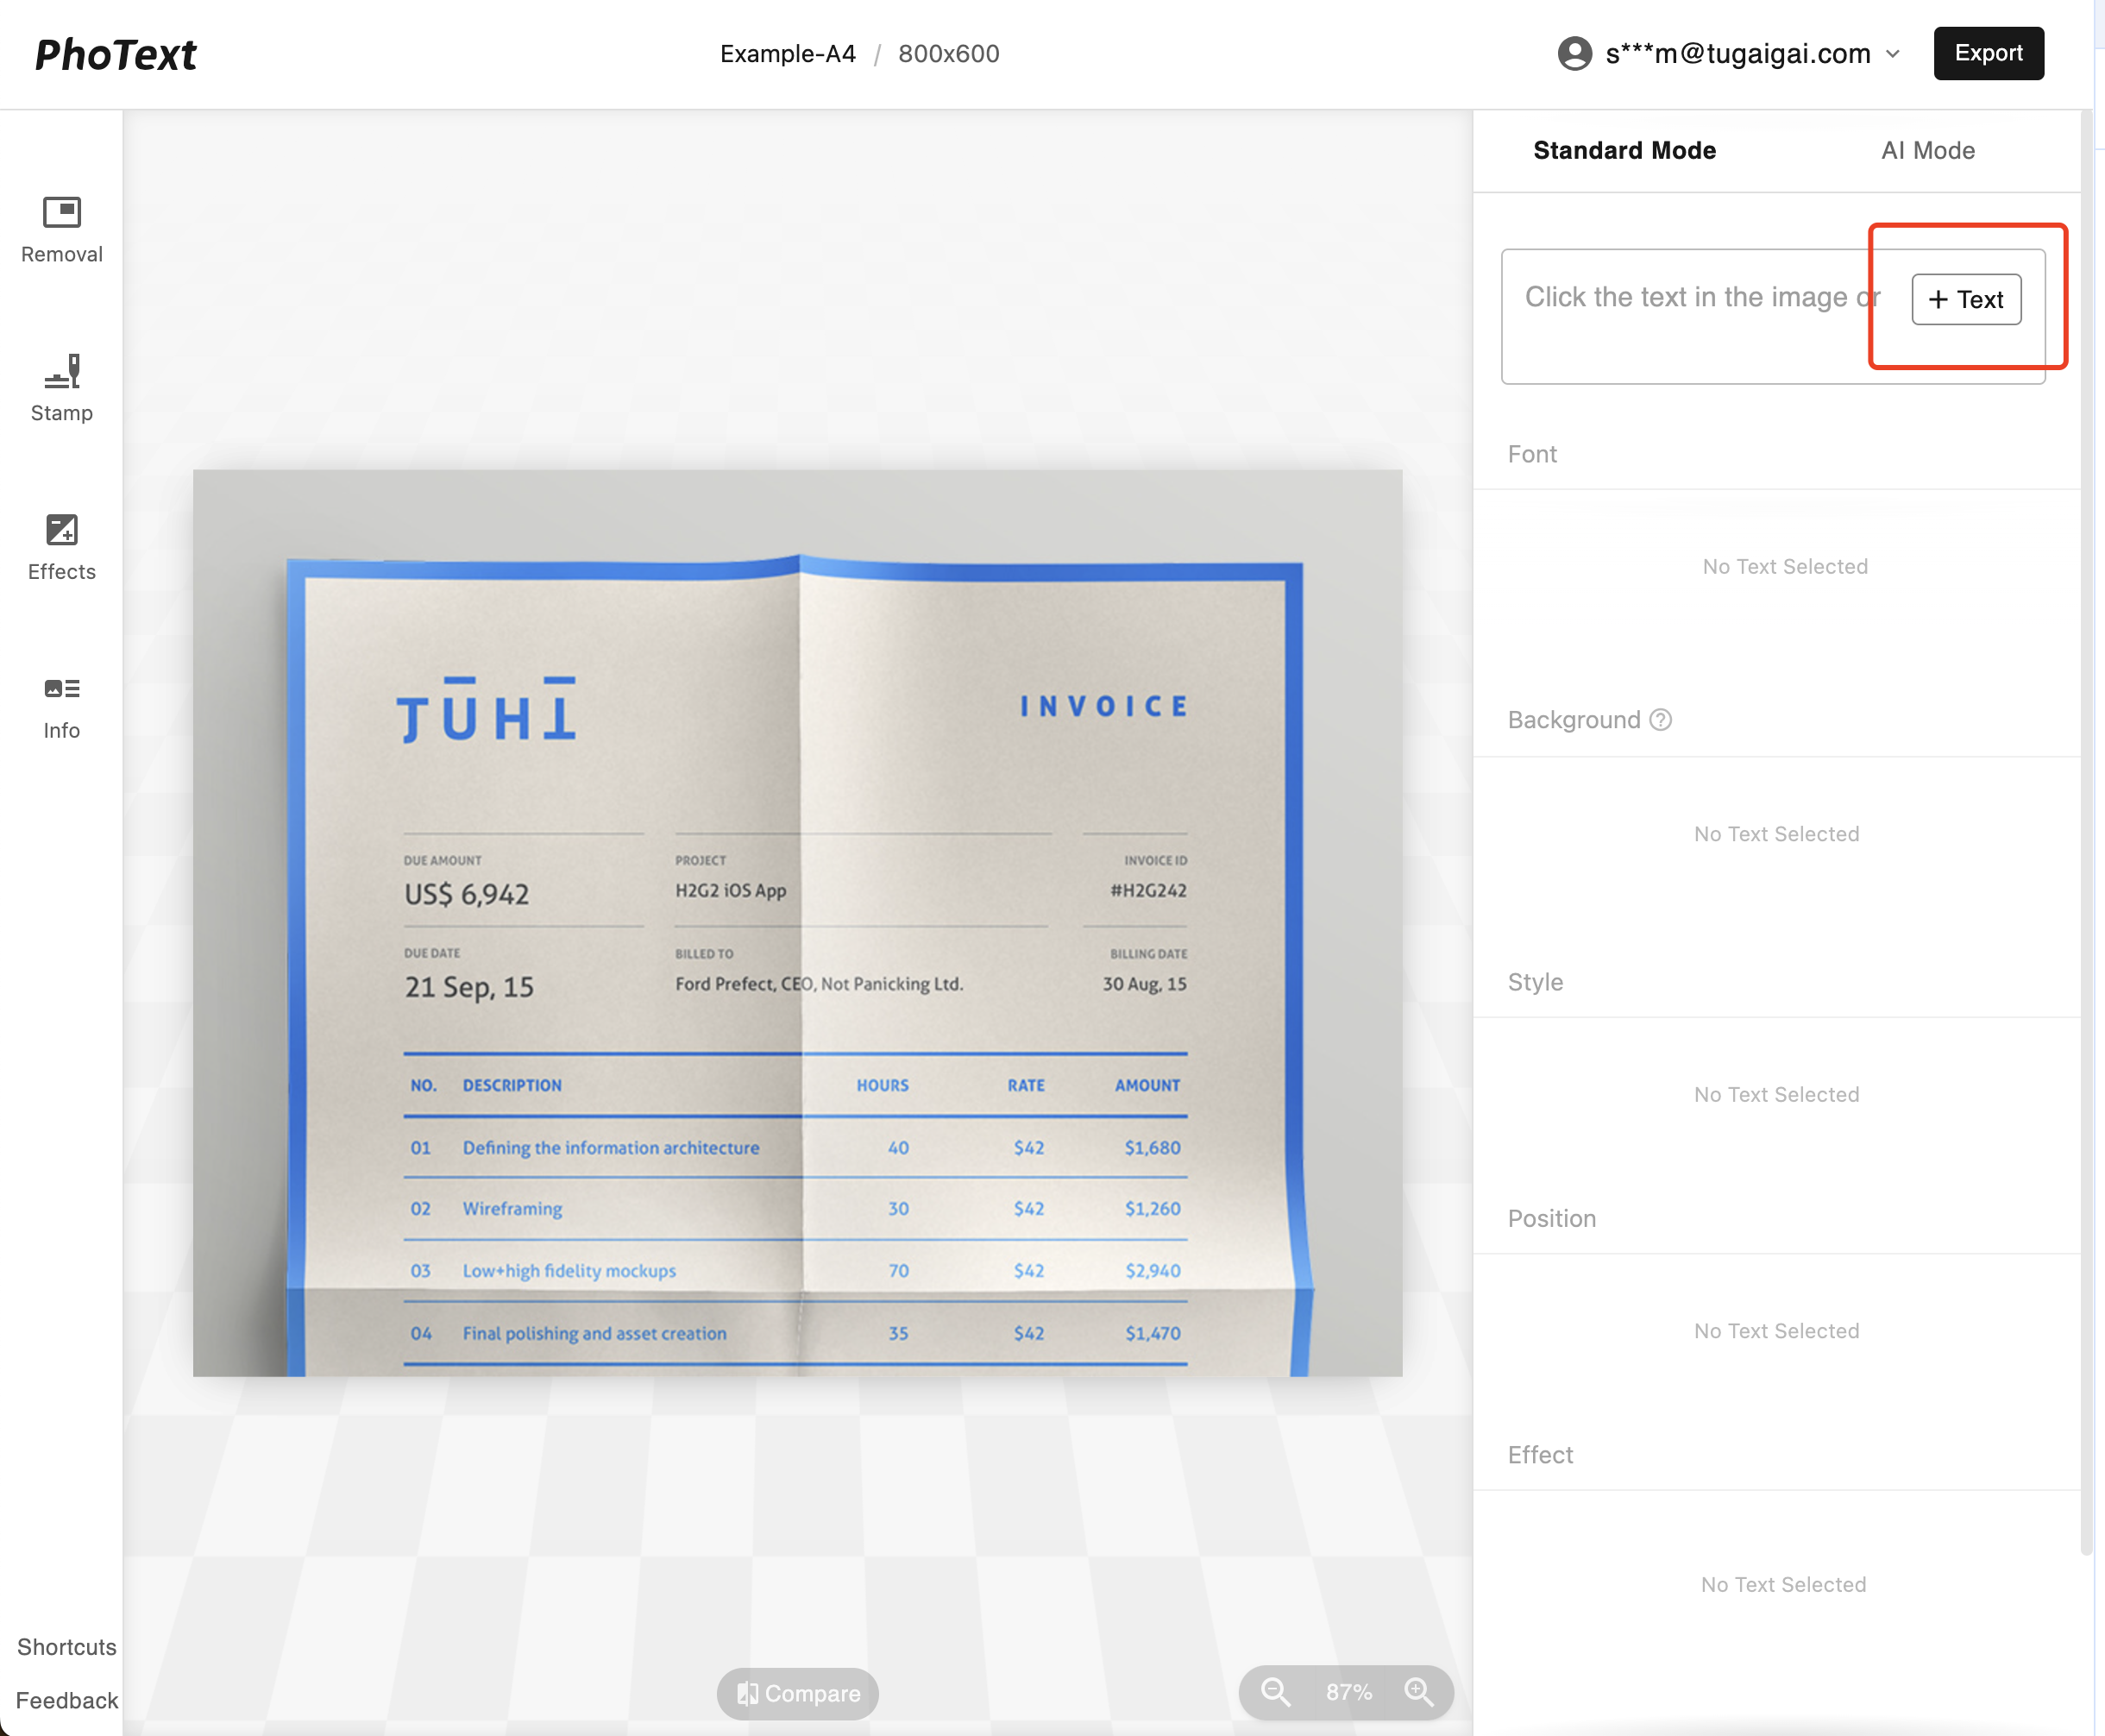Click the PhoText logo

[x=116, y=55]
